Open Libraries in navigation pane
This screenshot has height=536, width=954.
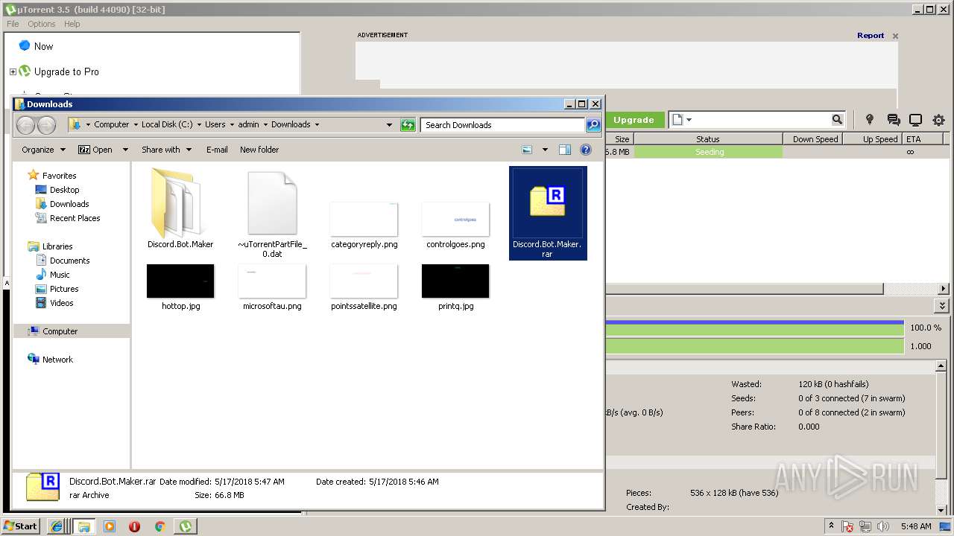tap(57, 246)
